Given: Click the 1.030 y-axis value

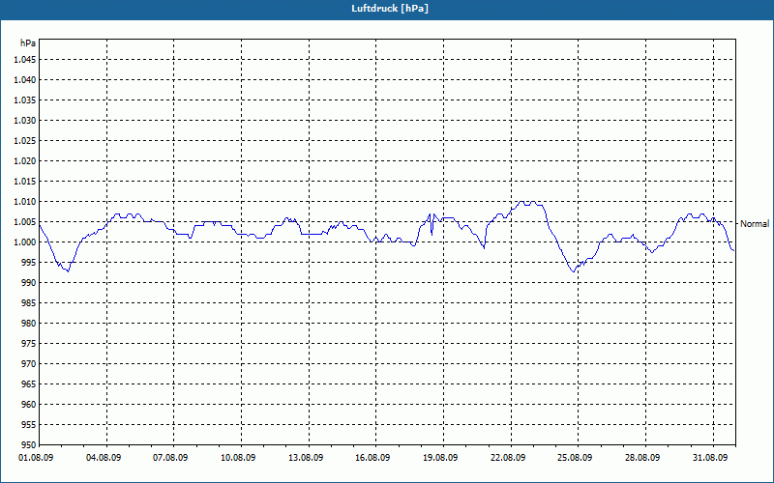Looking at the screenshot, I should (25, 120).
